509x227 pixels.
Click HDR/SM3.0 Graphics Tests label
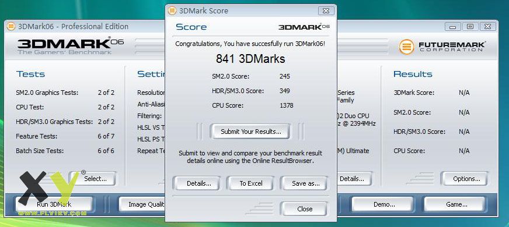point(54,122)
